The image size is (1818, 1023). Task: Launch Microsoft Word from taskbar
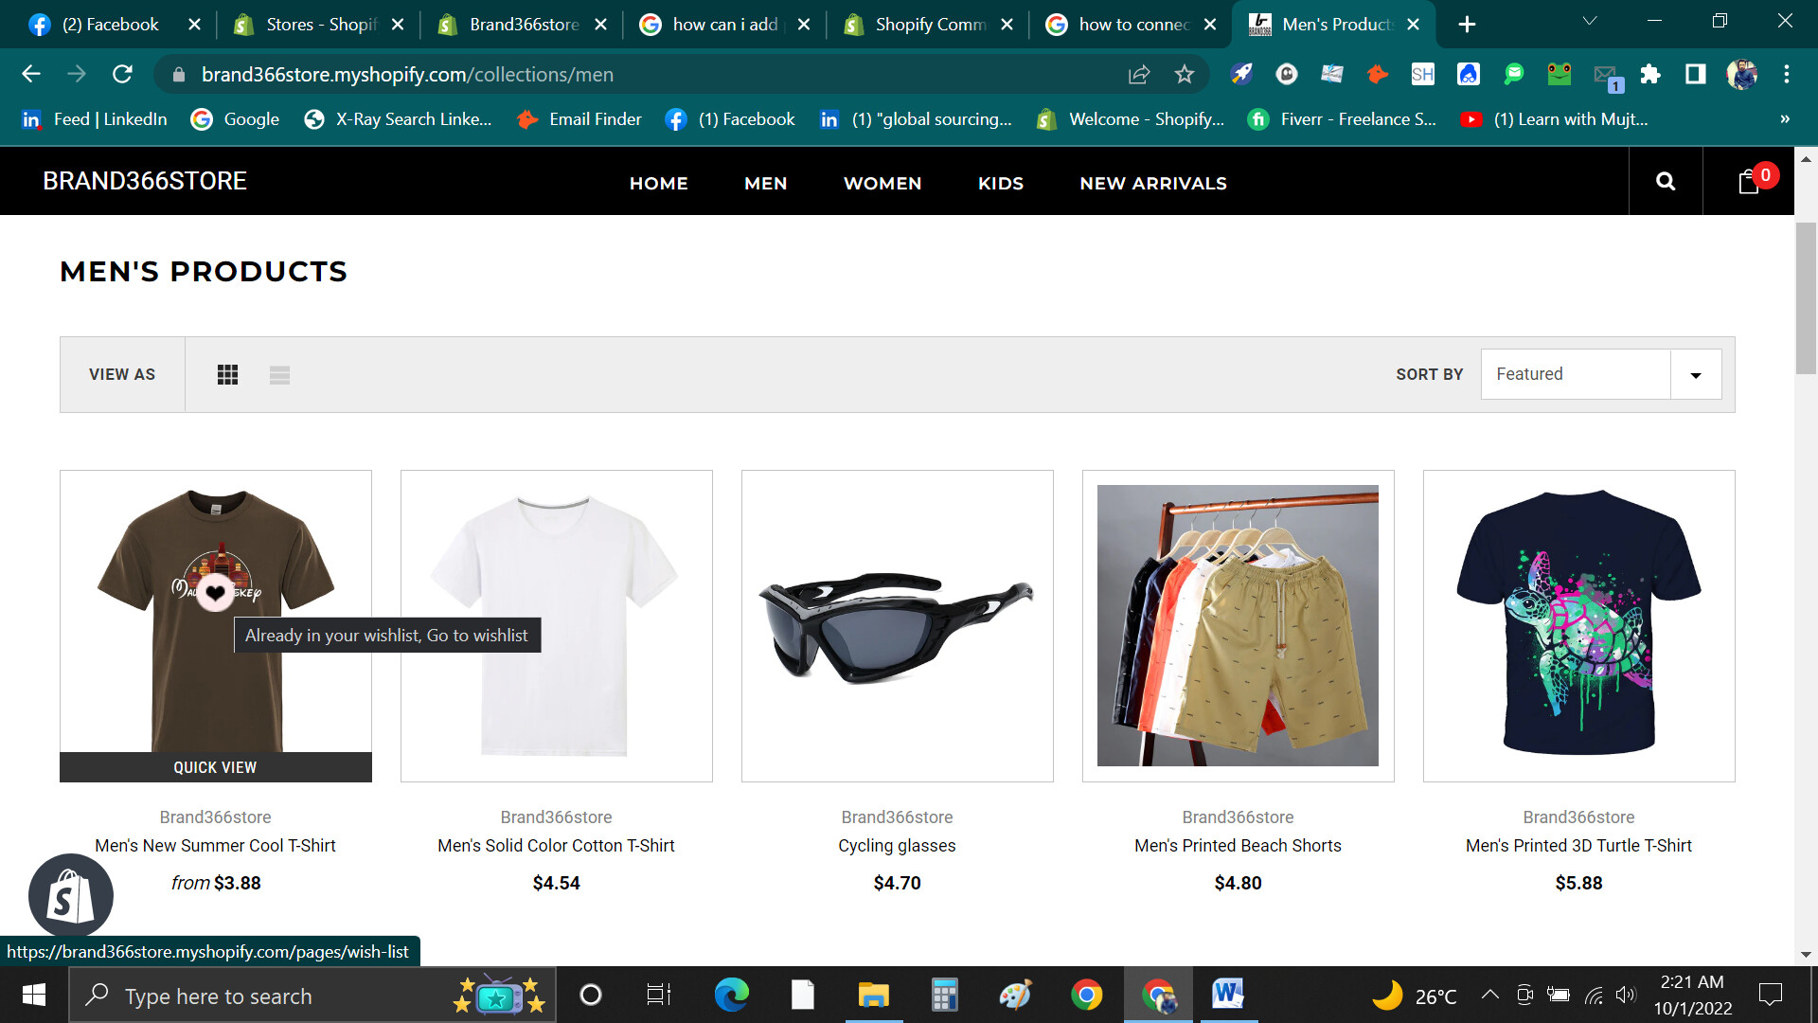(1228, 995)
